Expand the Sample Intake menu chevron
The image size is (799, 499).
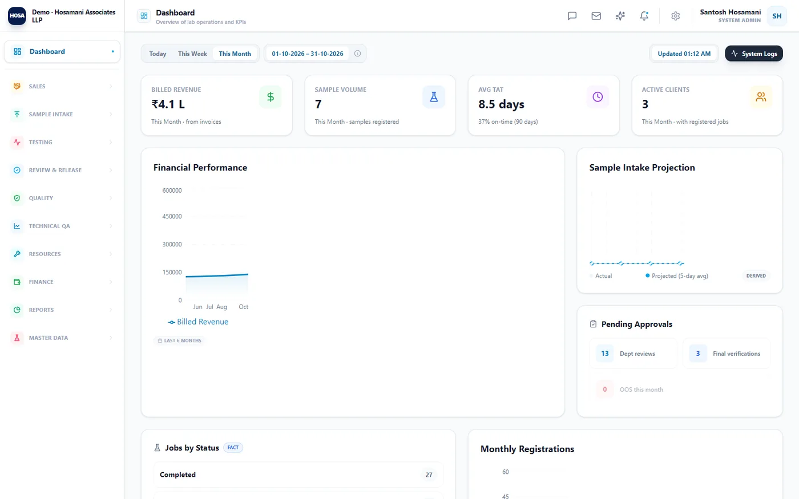(x=111, y=114)
